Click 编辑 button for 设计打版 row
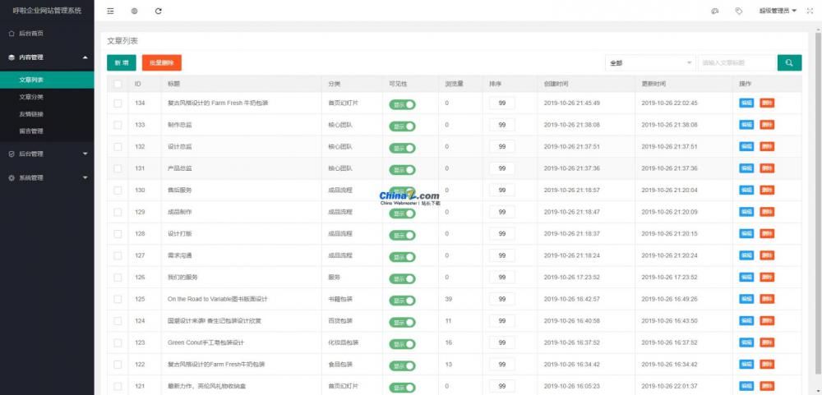Screen dimensions: 822x395 pos(746,234)
